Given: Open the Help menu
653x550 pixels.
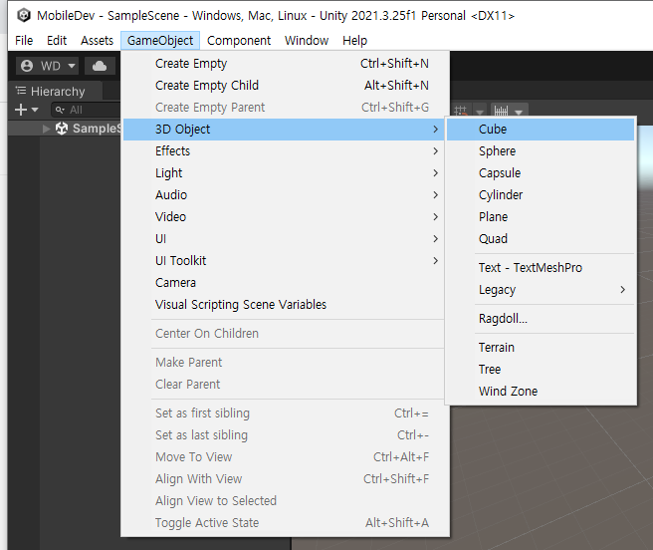Looking at the screenshot, I should point(354,41).
